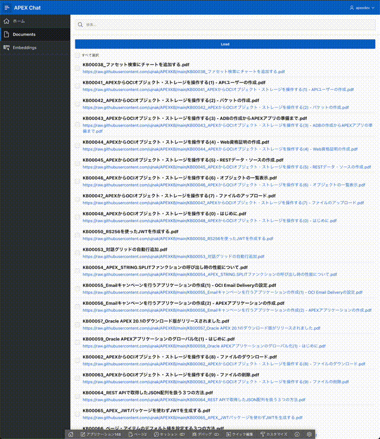Click title KB00053_対話グリッドの自動行追加.pdf
The height and width of the screenshot is (439, 380).
coord(125,249)
